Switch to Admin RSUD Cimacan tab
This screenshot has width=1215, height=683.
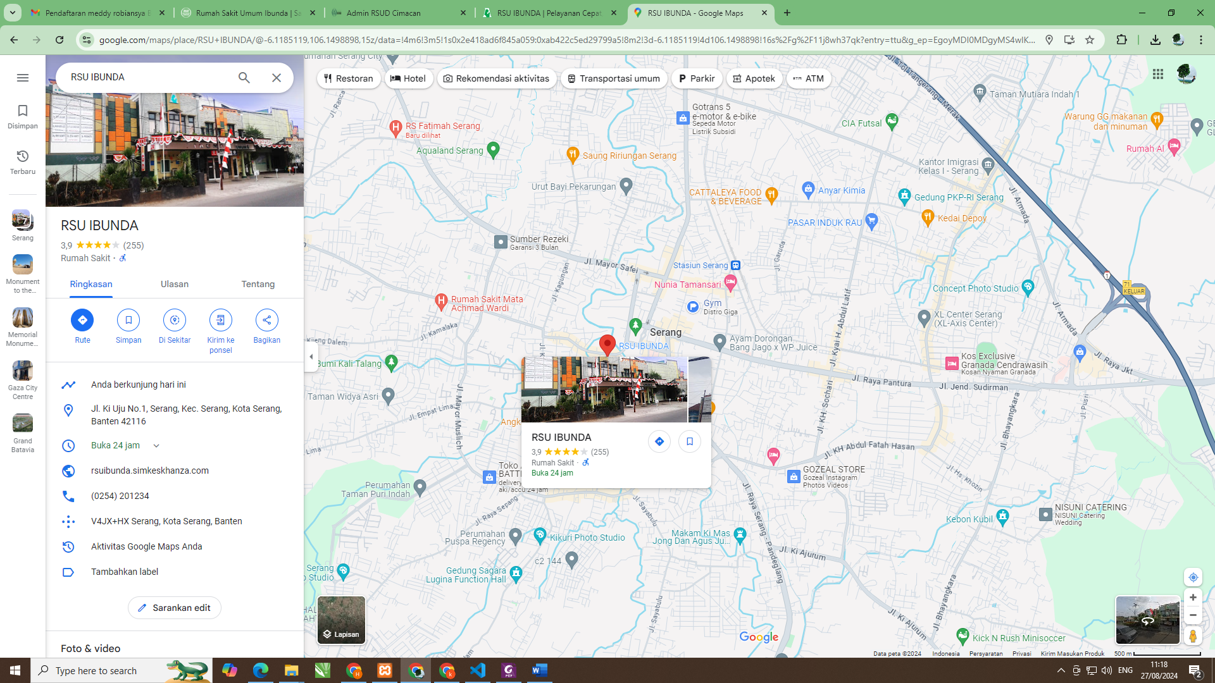coord(399,13)
